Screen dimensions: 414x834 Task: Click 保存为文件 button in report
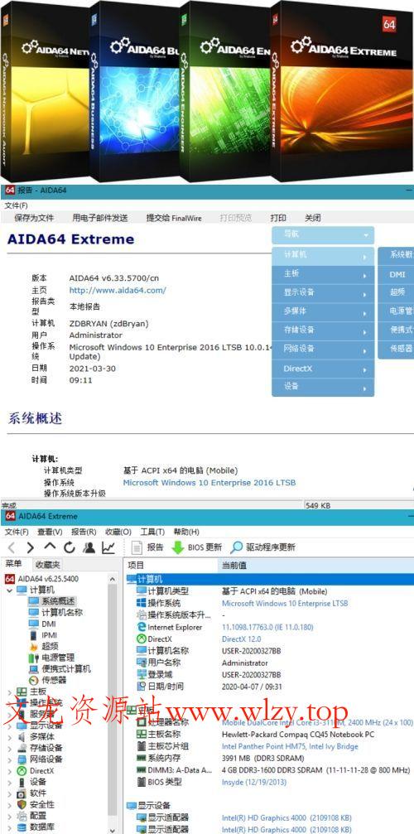(34, 218)
